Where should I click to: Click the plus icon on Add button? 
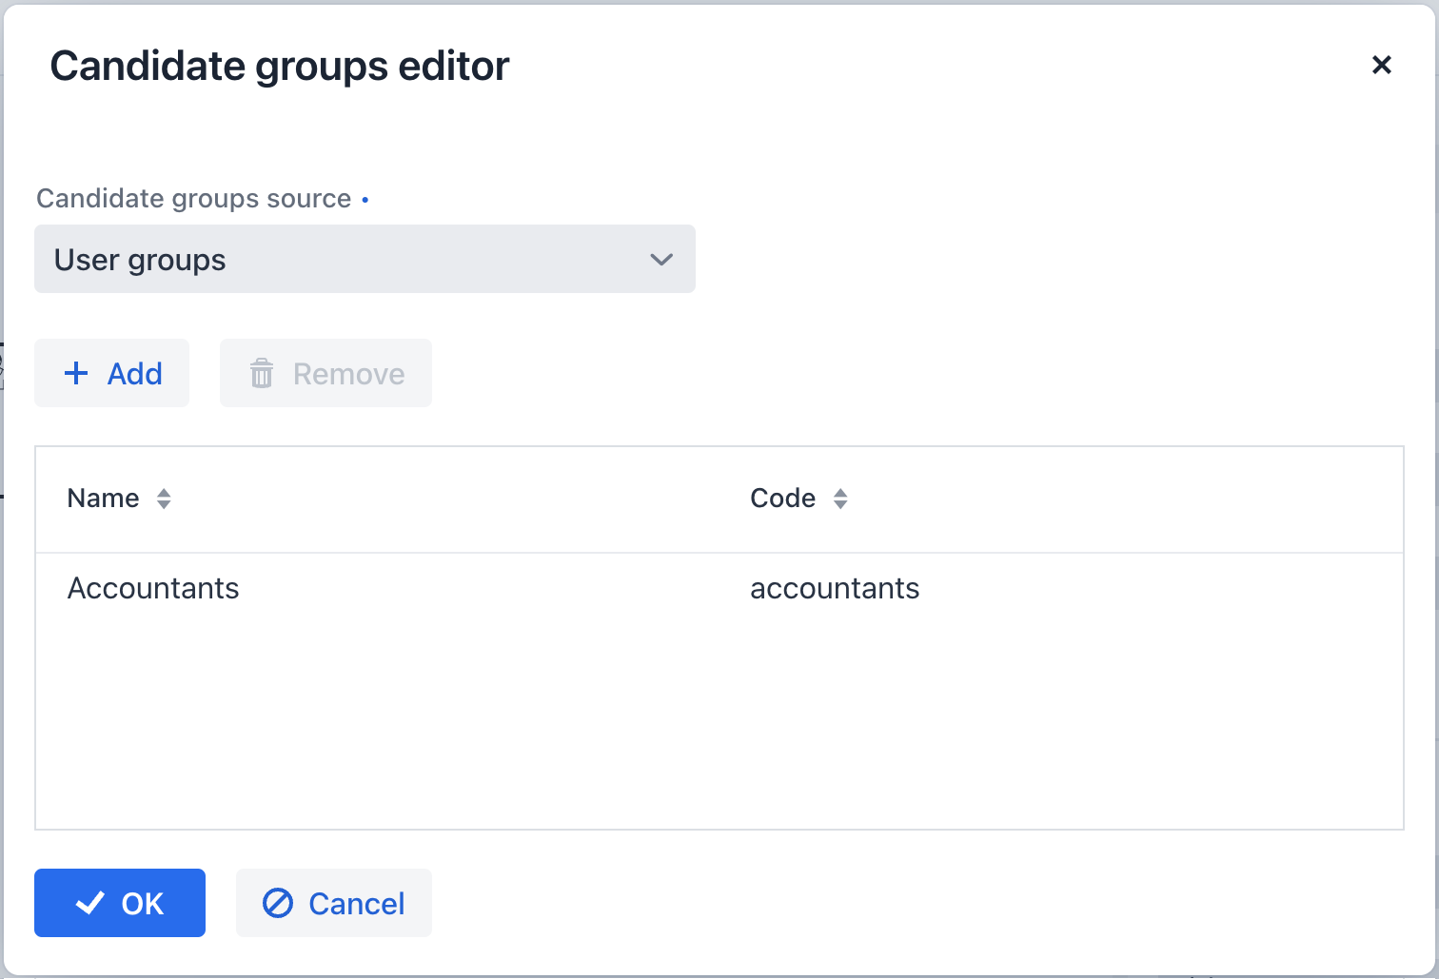pos(75,373)
